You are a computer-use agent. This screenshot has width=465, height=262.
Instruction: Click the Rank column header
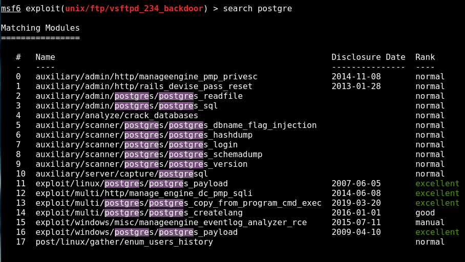click(425, 57)
